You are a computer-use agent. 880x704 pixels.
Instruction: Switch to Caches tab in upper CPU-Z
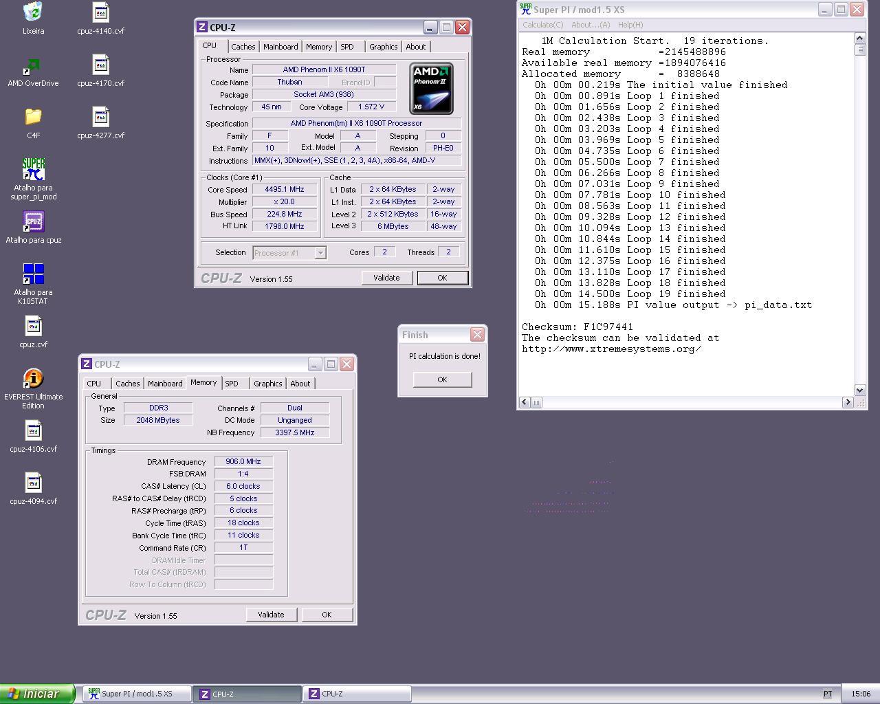243,47
